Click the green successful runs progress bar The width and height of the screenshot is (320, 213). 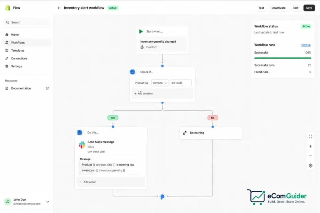point(282,58)
